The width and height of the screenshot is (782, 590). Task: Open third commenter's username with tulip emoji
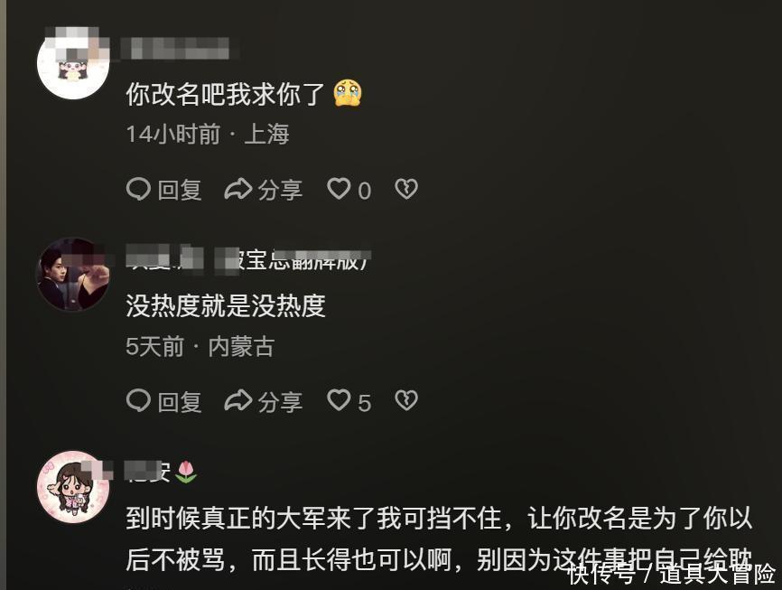tap(162, 472)
